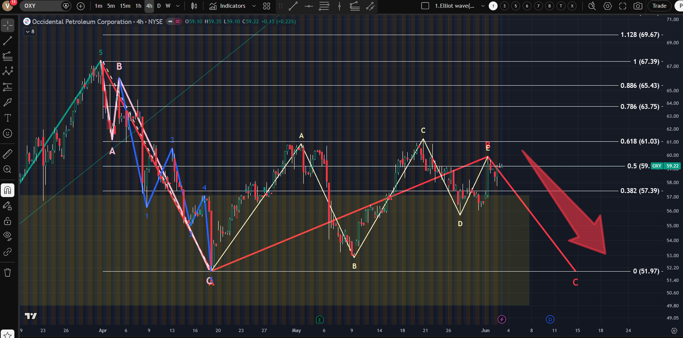The image size is (683, 338).
Task: Collapse the indicator legend showing 8
Action: [30, 32]
